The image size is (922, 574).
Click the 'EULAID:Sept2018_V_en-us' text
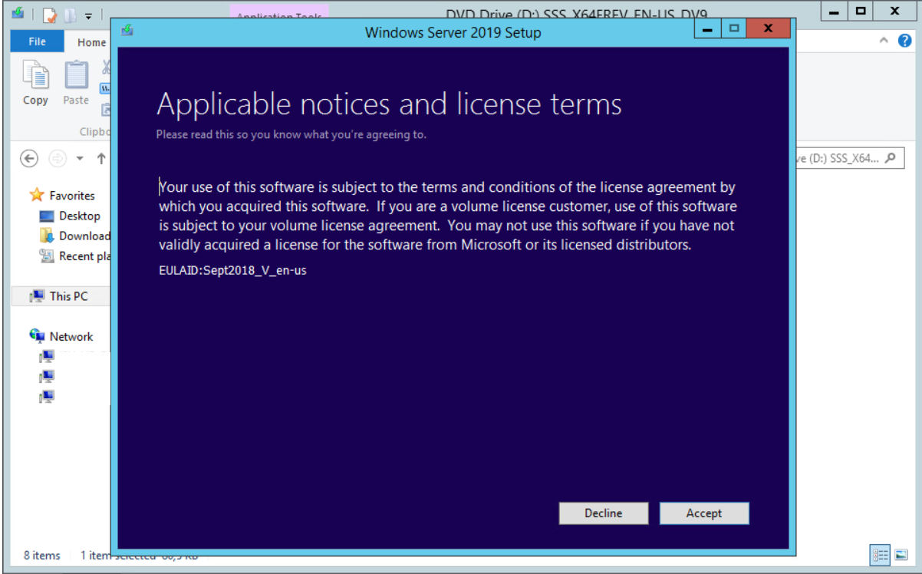tap(232, 271)
